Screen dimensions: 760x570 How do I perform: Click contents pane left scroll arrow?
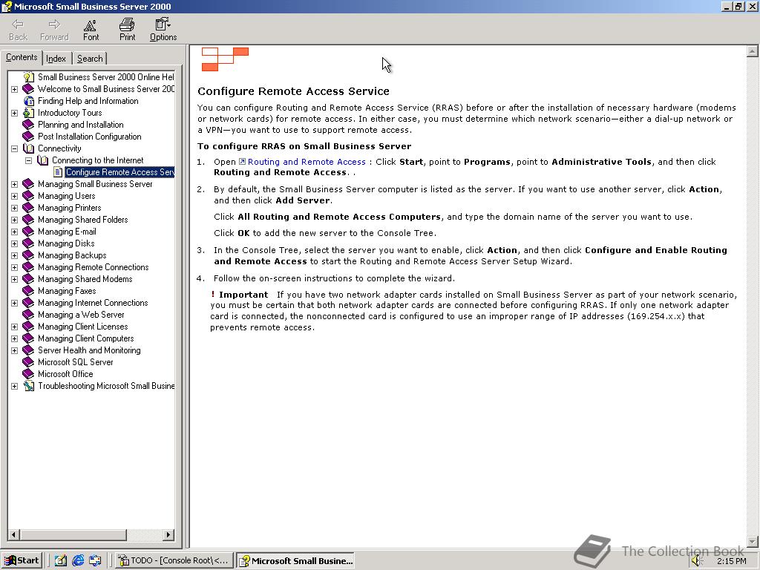[x=13, y=534]
